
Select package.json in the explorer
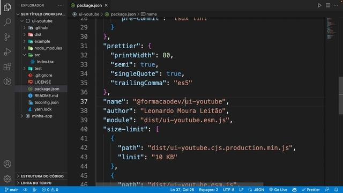click(41, 89)
